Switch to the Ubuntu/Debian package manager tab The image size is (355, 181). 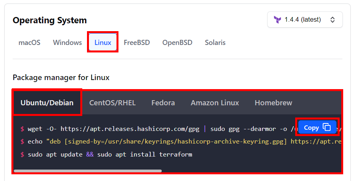pos(47,103)
